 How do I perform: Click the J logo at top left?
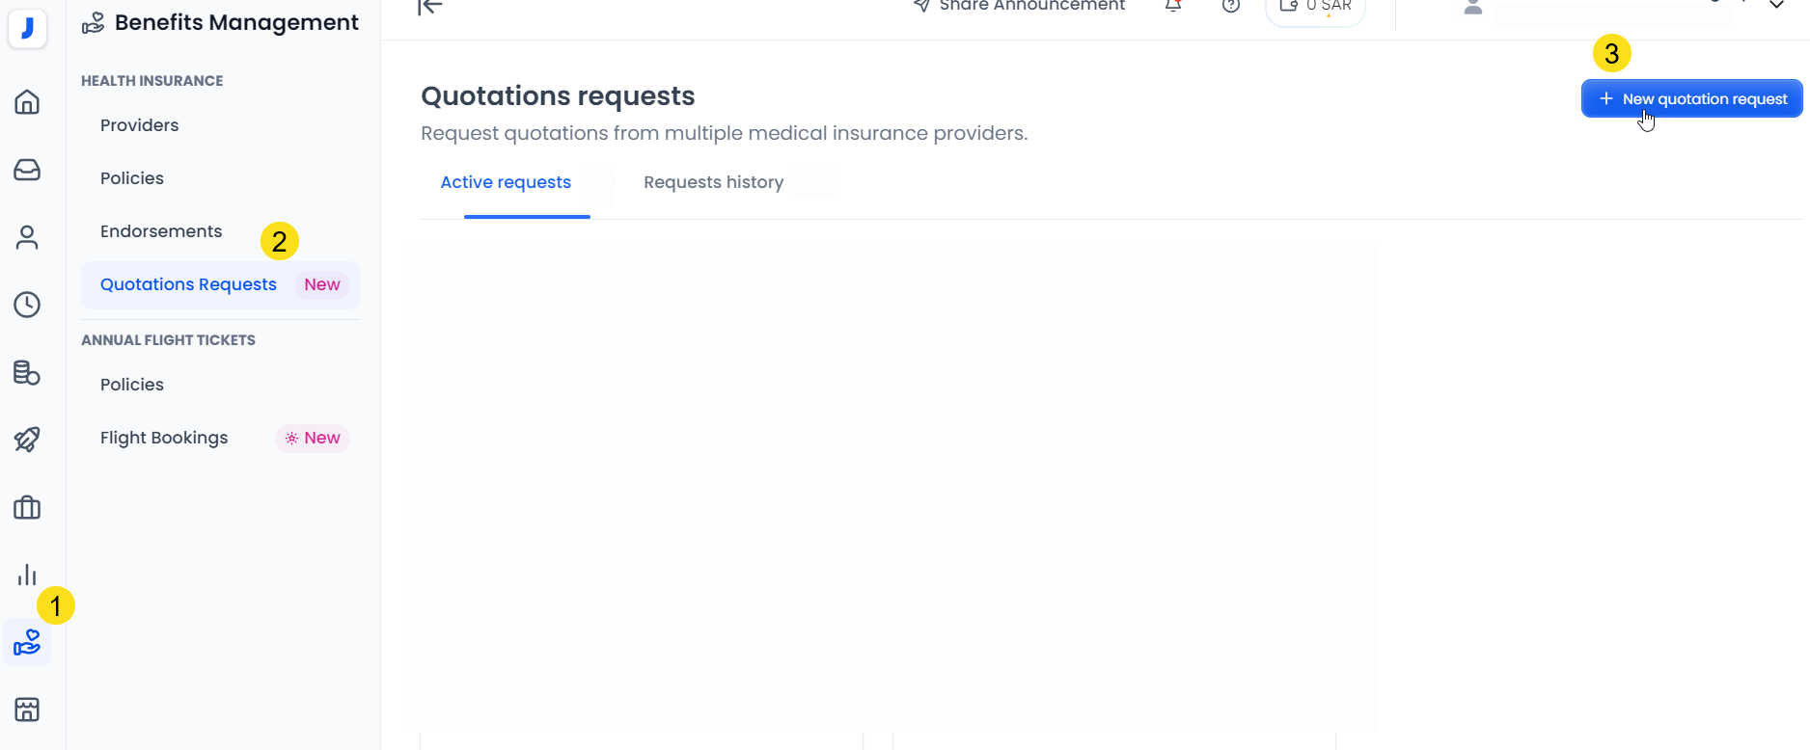(x=27, y=29)
